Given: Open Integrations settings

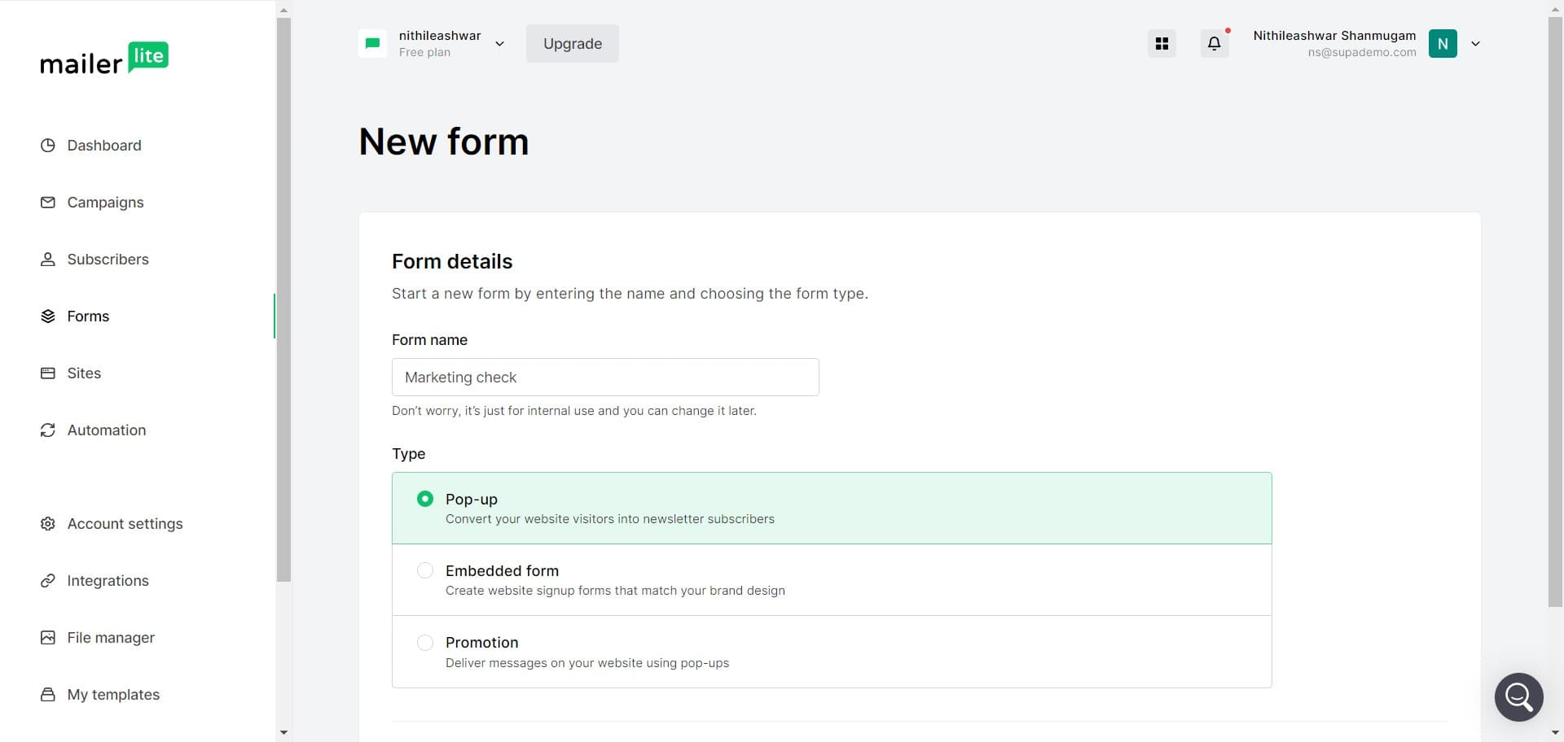Looking at the screenshot, I should click(108, 581).
